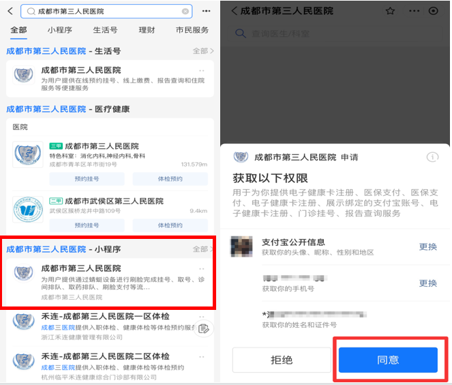
Task: Click 更换 for 支付宝公开信息
Action: pyautogui.click(x=427, y=246)
